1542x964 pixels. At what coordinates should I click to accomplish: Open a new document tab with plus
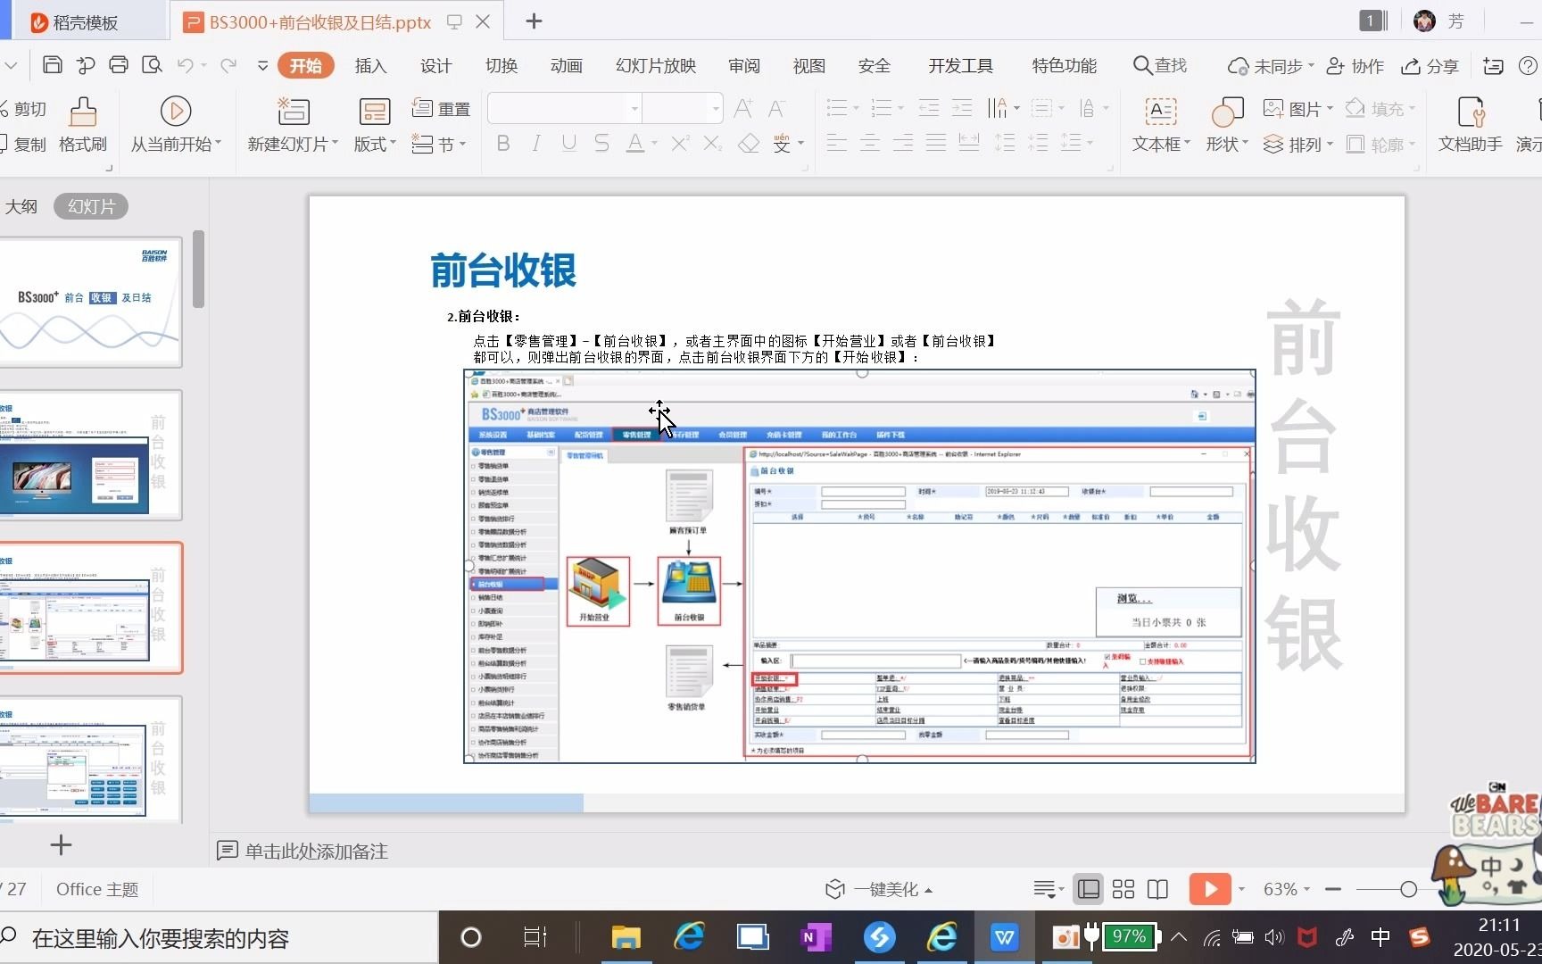click(x=534, y=21)
